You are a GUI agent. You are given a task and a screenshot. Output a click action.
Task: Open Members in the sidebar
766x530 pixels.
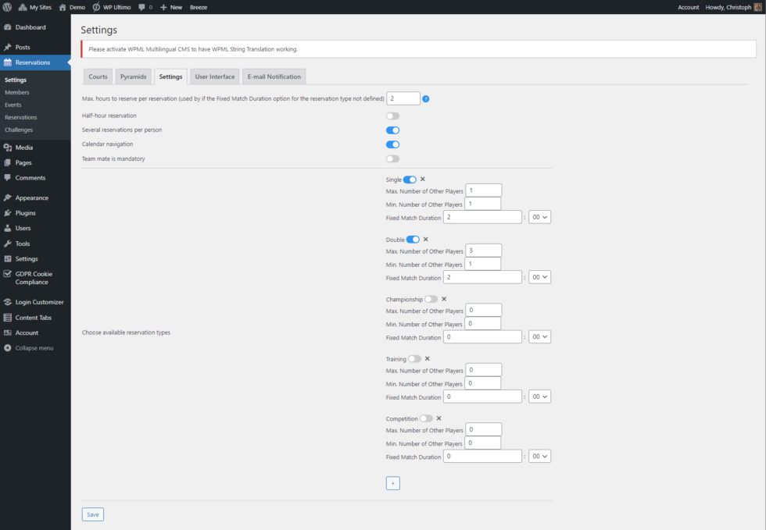click(x=17, y=92)
